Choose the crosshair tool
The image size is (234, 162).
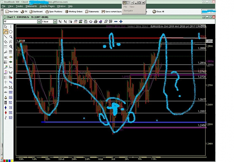(x=6, y=82)
